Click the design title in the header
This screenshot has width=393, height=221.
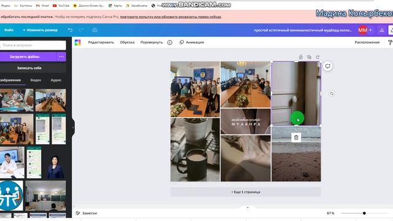pyautogui.click(x=303, y=30)
